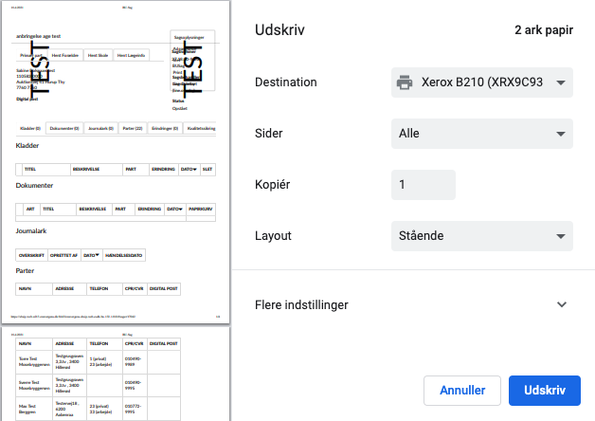
Task: Open the Sider pages dropdown
Action: [482, 134]
